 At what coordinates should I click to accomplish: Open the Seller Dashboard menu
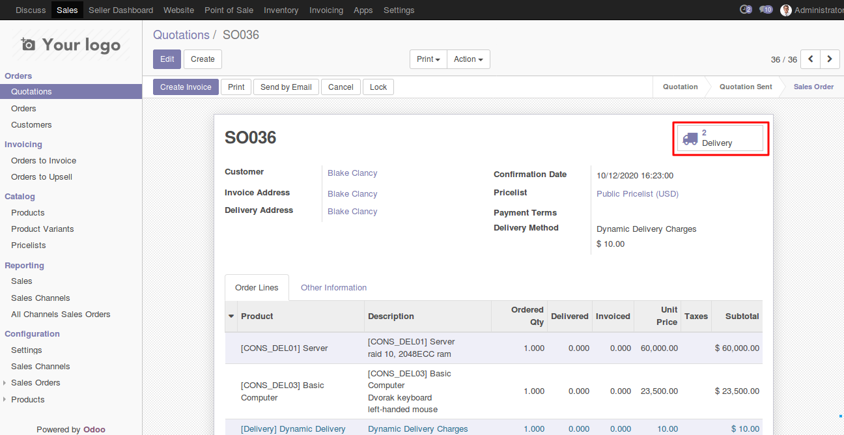(120, 10)
